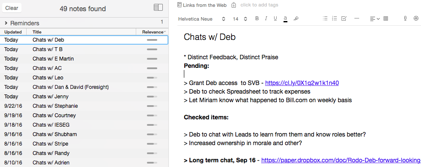421x167 pixels.
Task: Open the text alignment dropdown
Action: 375,19
